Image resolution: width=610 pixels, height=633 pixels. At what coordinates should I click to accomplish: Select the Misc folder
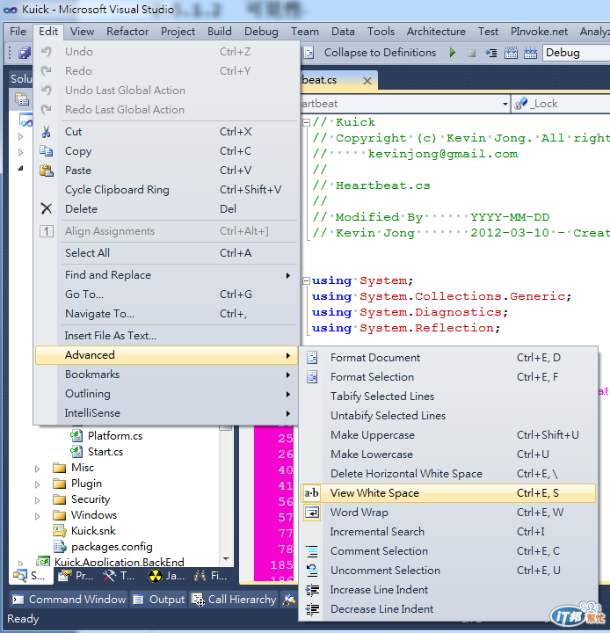(83, 468)
